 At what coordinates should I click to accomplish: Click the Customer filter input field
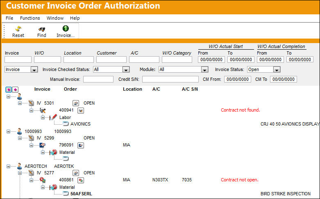coord(111,59)
